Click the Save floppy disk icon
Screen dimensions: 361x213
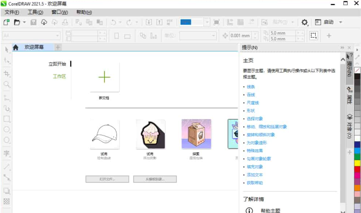pyautogui.click(x=33, y=22)
